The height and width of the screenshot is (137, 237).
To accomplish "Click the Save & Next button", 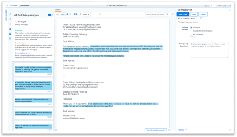I will pos(183,14).
